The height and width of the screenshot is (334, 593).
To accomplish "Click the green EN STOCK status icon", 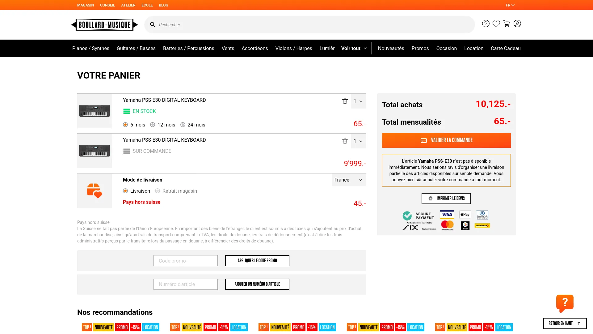I will click(x=127, y=111).
